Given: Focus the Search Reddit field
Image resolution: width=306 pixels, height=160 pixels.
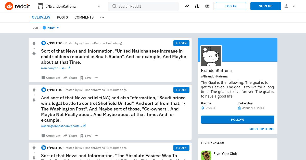Looking at the screenshot, I should [143, 6].
